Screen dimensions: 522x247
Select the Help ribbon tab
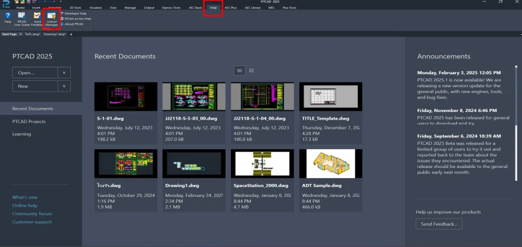(213, 7)
